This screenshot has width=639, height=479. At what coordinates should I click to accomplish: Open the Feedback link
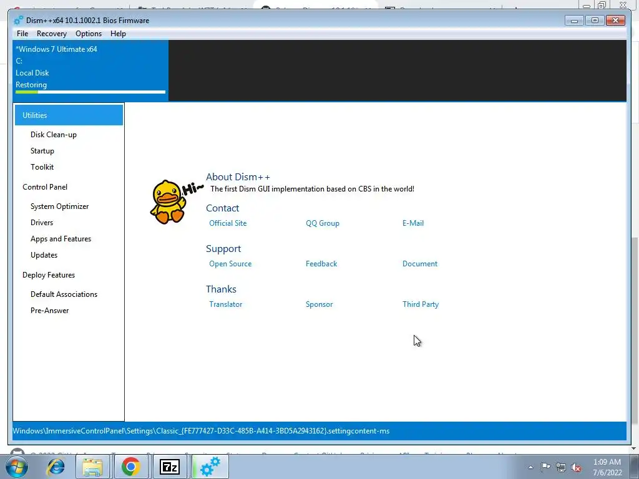click(321, 264)
